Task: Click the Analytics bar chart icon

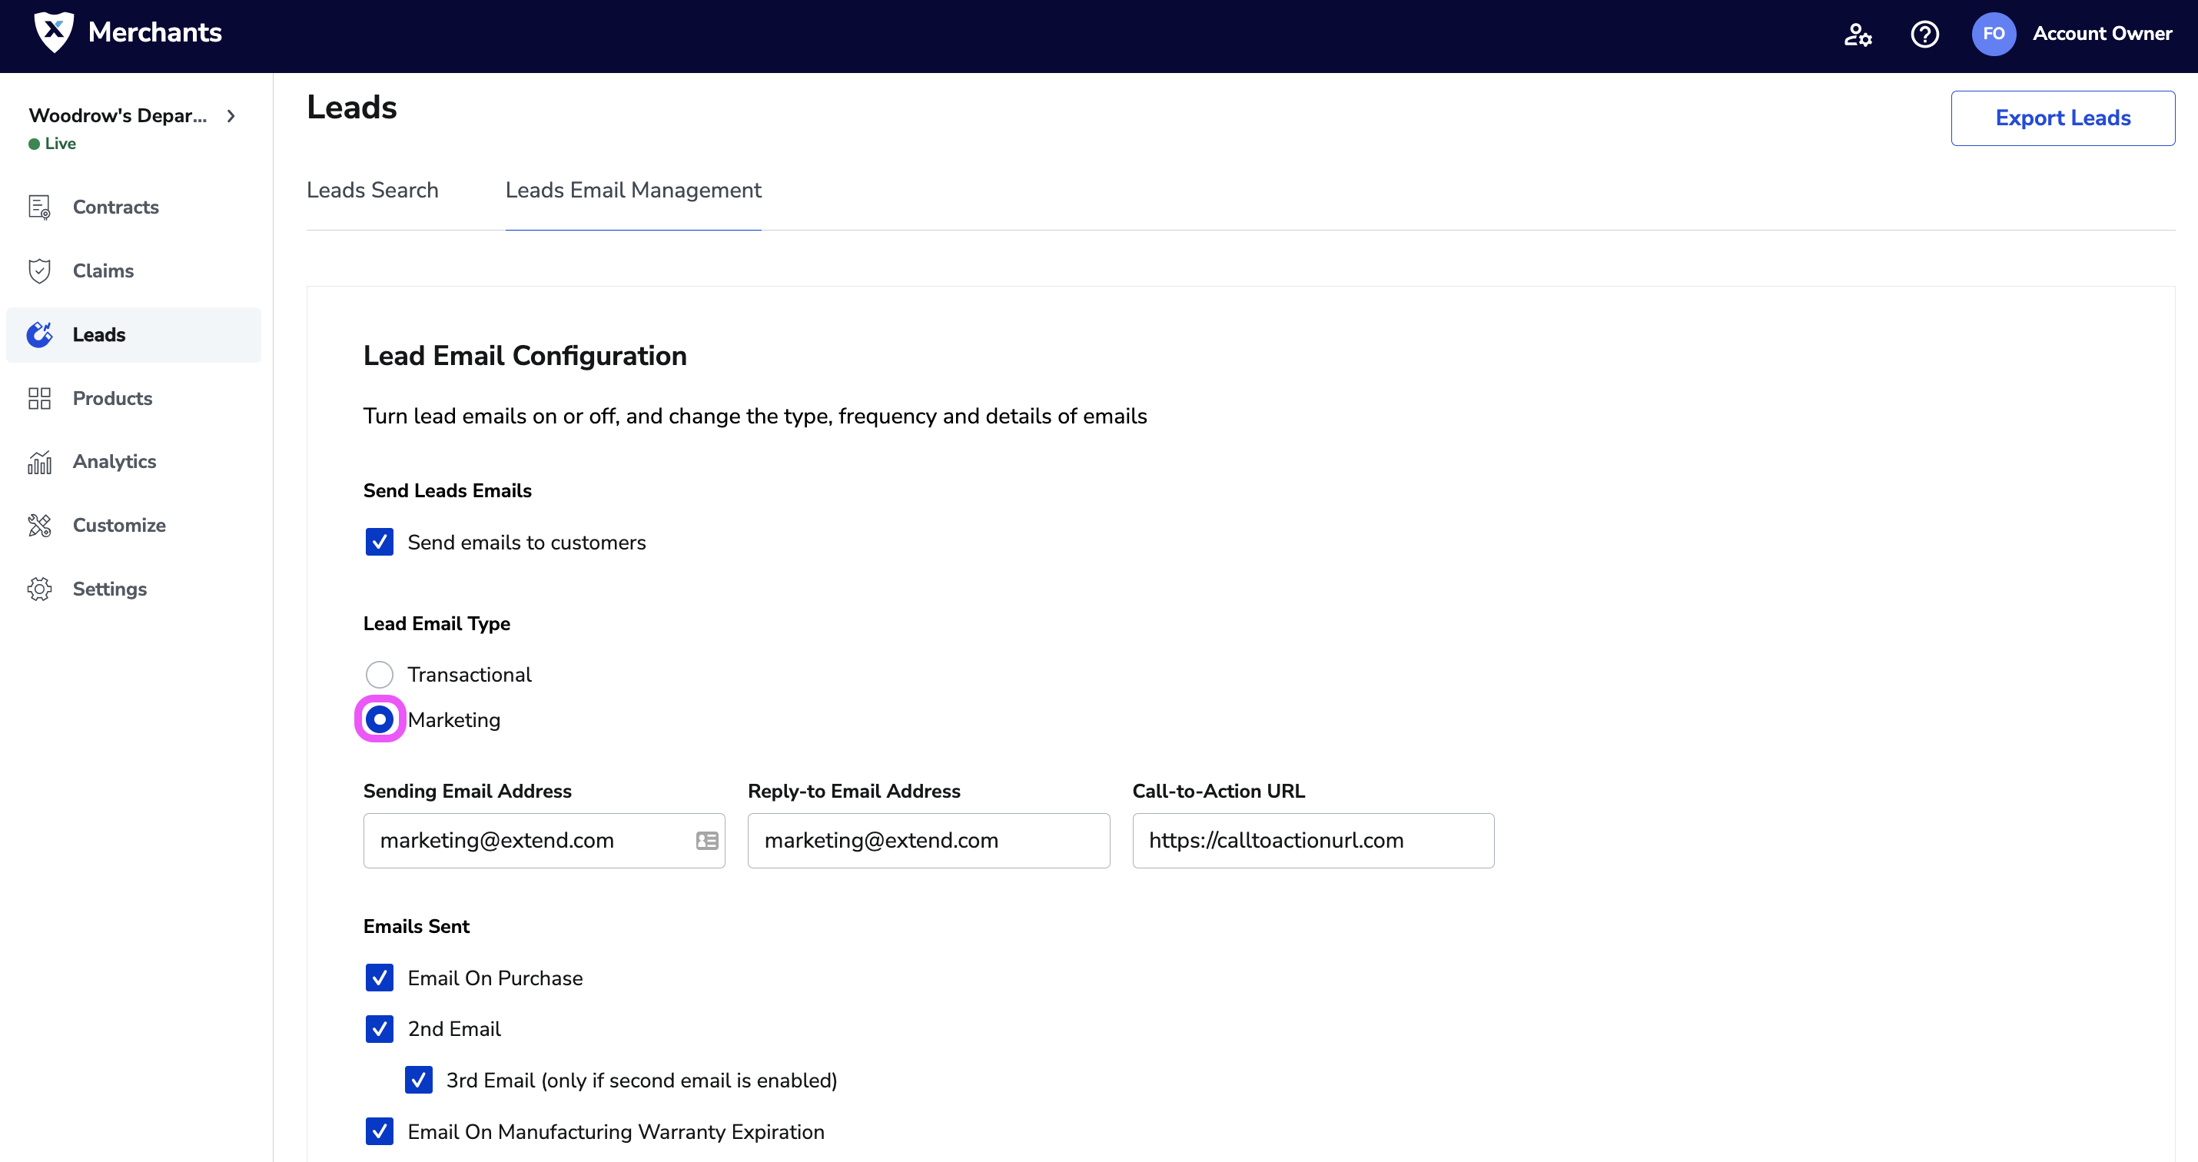Action: click(39, 462)
